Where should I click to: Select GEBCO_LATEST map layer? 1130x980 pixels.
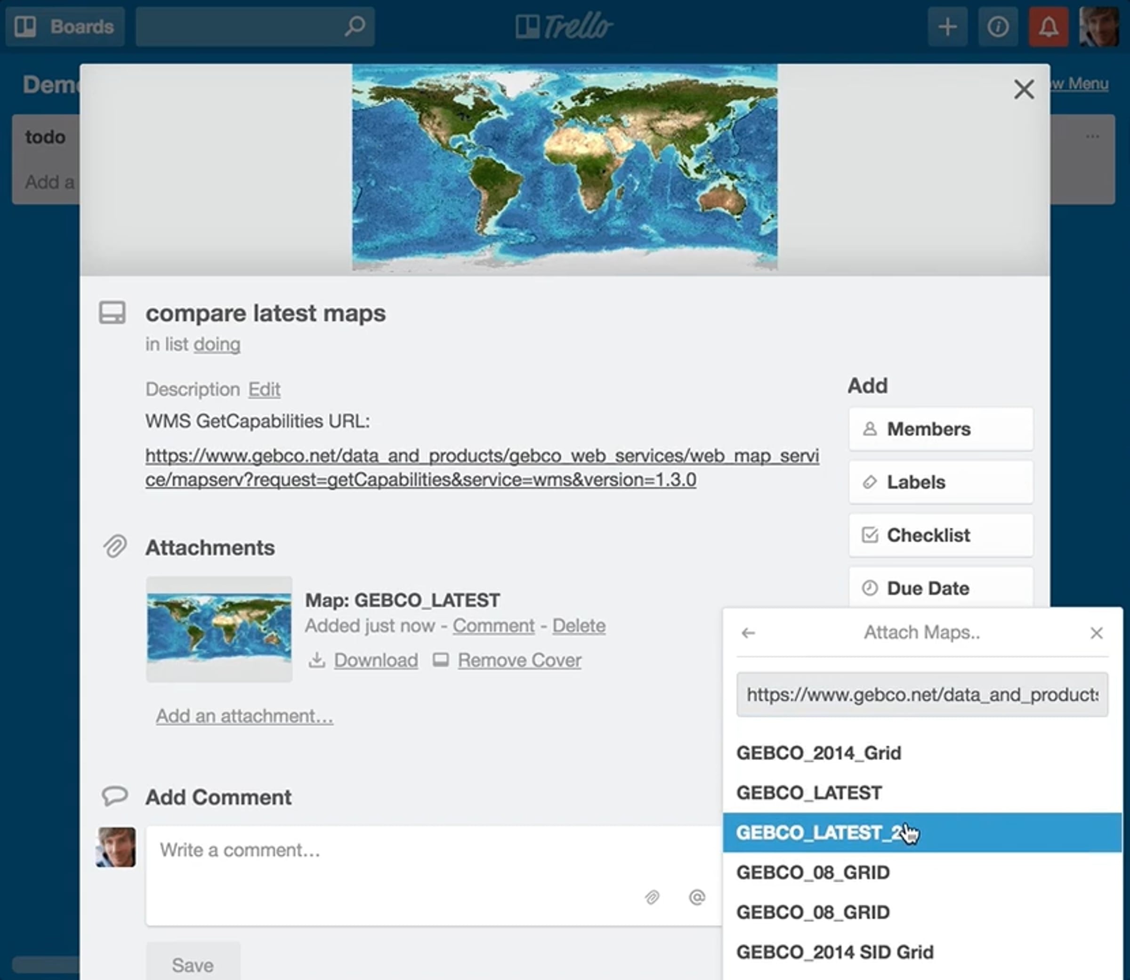tap(922, 793)
